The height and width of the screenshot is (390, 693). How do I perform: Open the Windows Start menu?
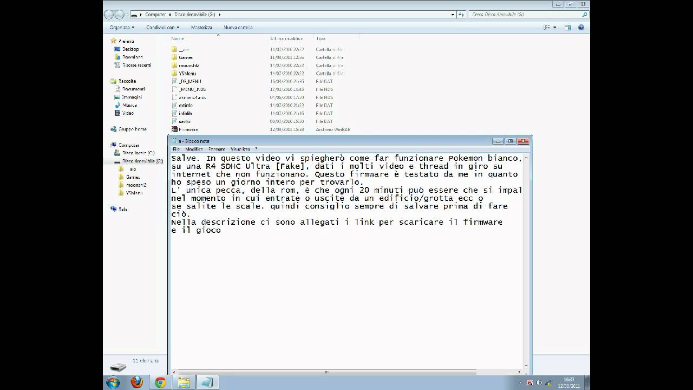(x=114, y=382)
